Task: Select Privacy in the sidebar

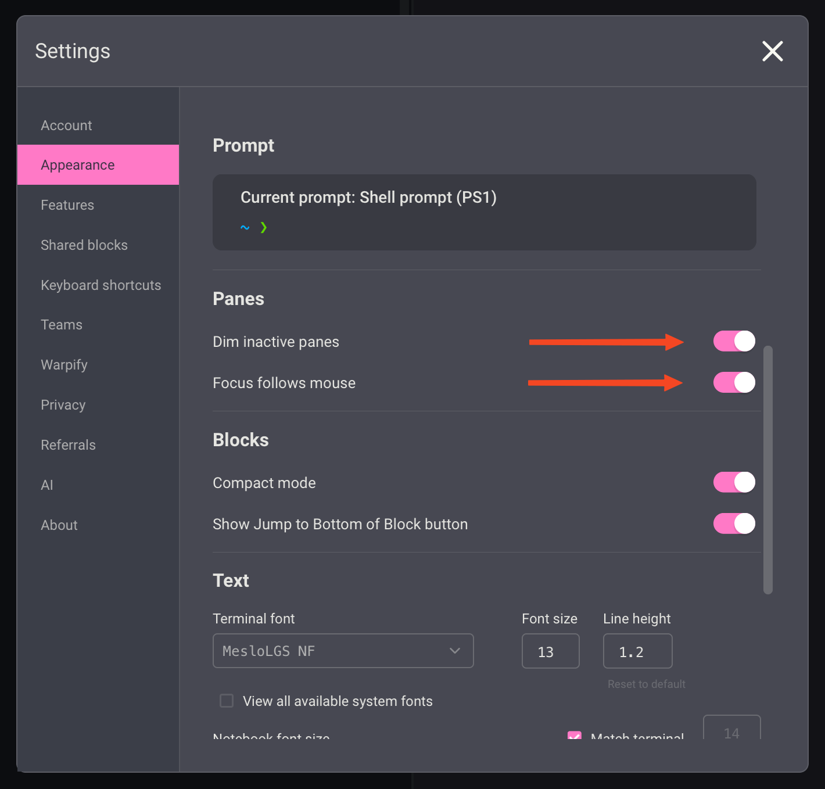Action: click(63, 405)
